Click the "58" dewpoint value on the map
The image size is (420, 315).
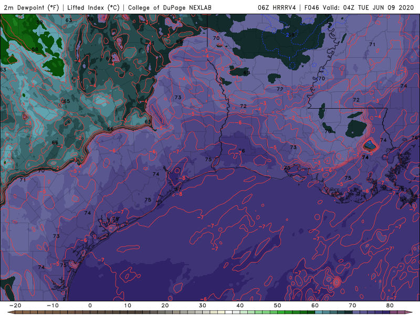coord(35,49)
